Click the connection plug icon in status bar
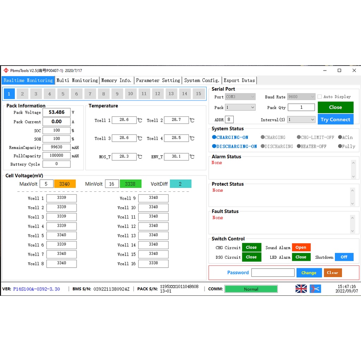 coord(315,289)
